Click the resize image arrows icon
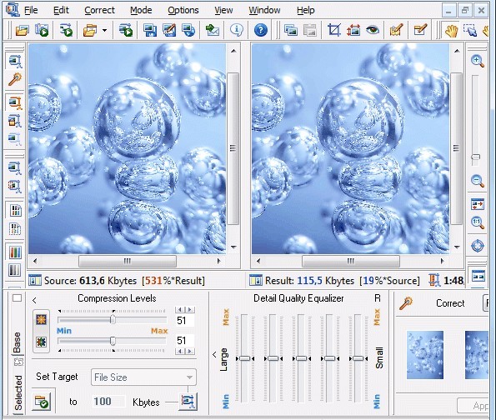The image size is (496, 420). (353, 30)
